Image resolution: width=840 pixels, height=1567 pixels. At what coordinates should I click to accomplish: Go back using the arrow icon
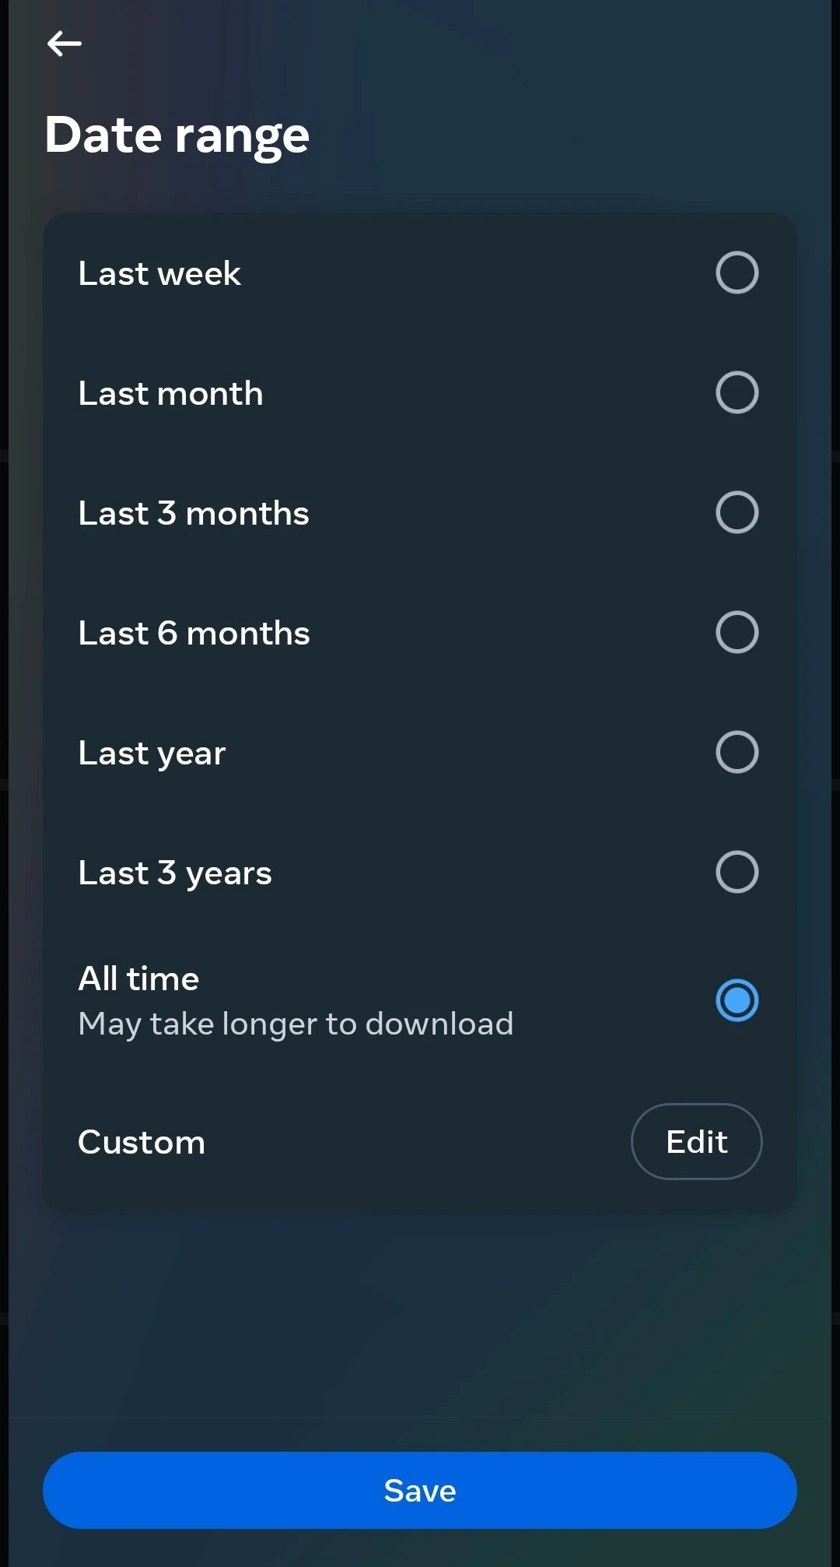pos(65,44)
